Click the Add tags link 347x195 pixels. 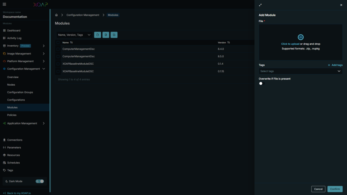[335, 65]
